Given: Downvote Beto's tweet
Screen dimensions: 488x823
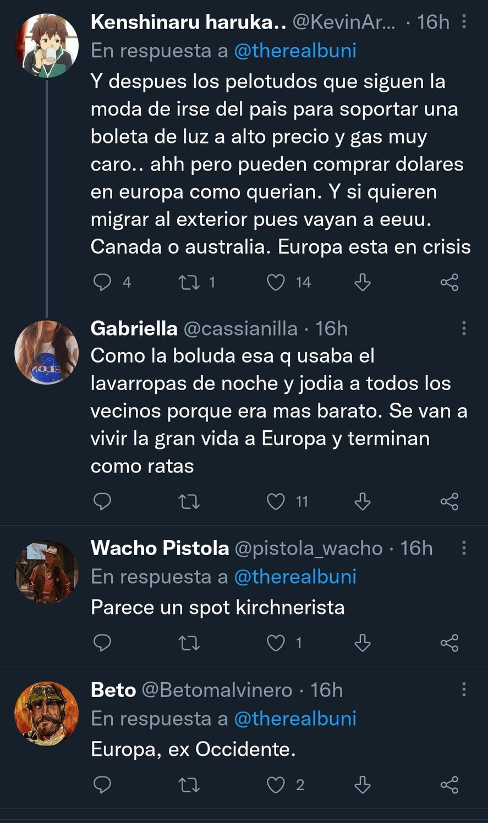Looking at the screenshot, I should pyautogui.click(x=362, y=785).
